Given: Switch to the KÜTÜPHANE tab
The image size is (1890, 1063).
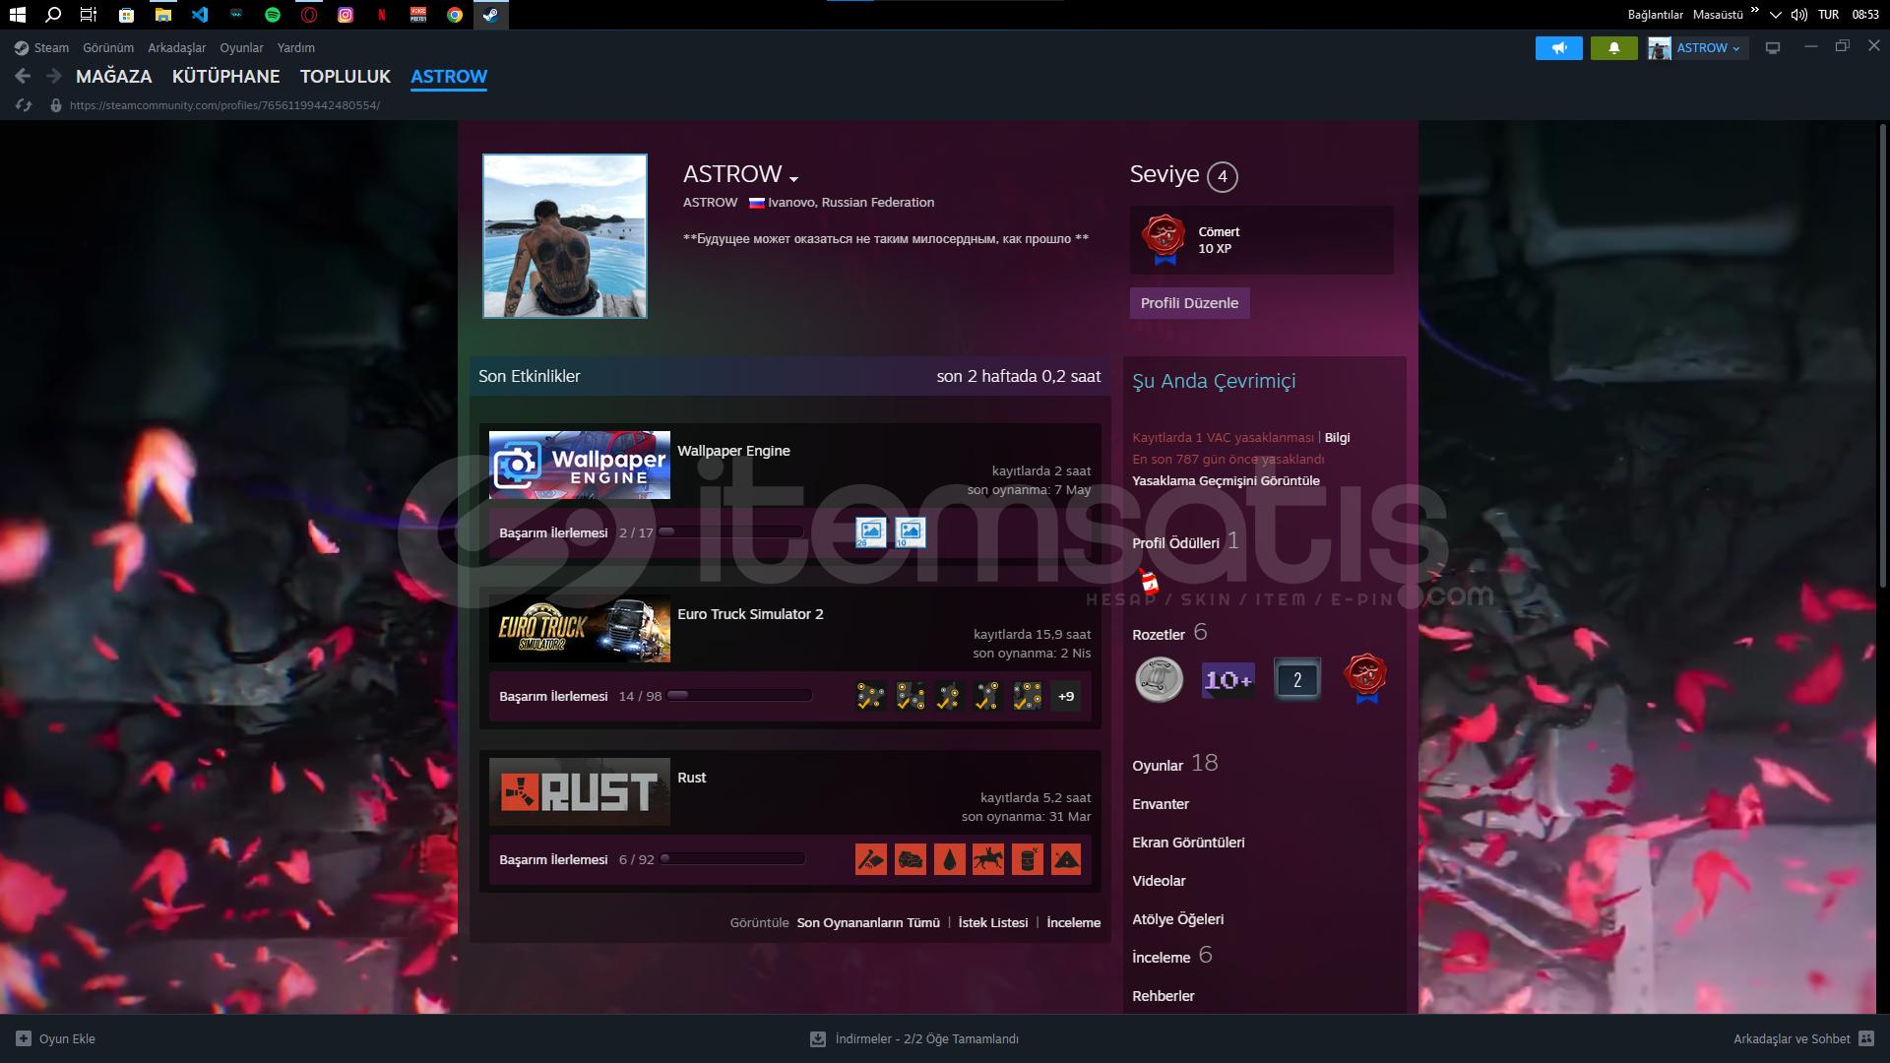Looking at the screenshot, I should (225, 76).
